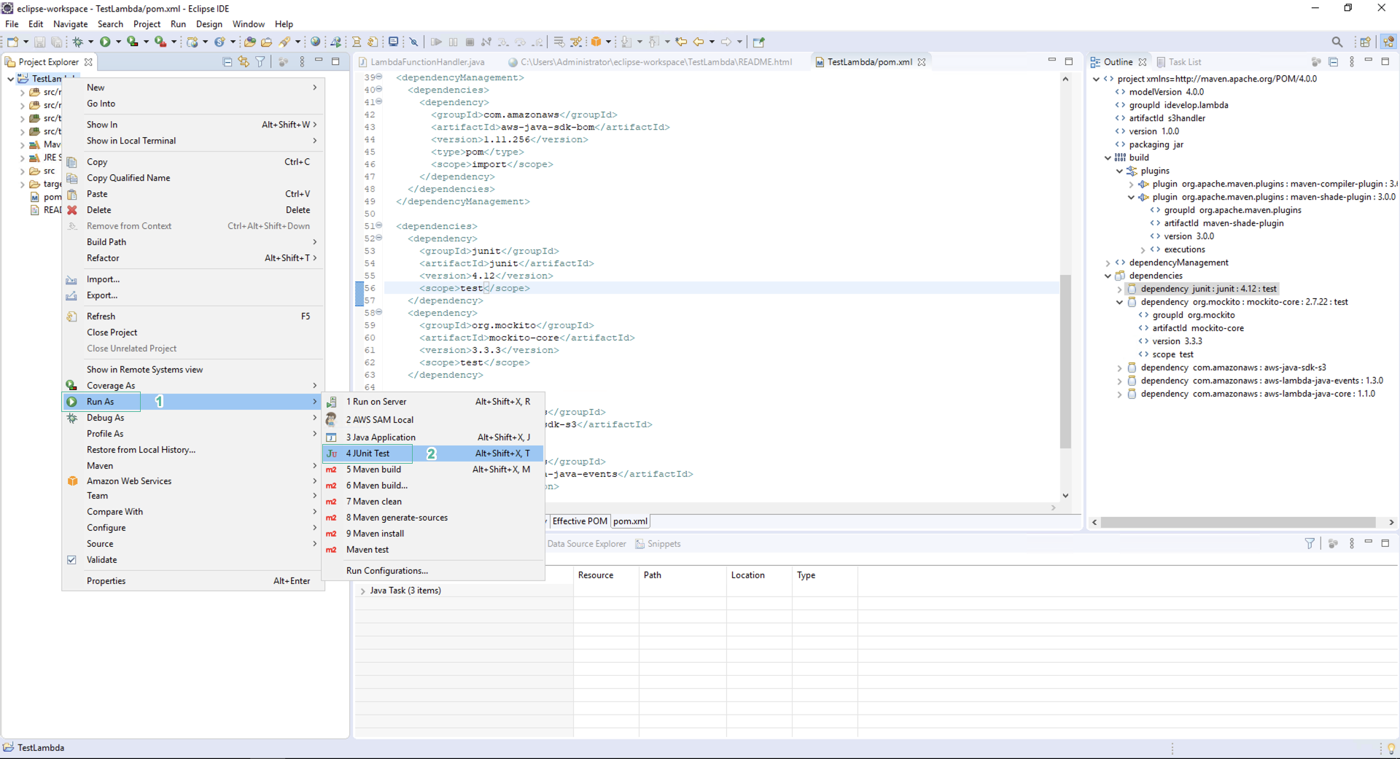The height and width of the screenshot is (759, 1400).
Task: Click the editor vertical scrollbar thumb
Action: point(1065,361)
